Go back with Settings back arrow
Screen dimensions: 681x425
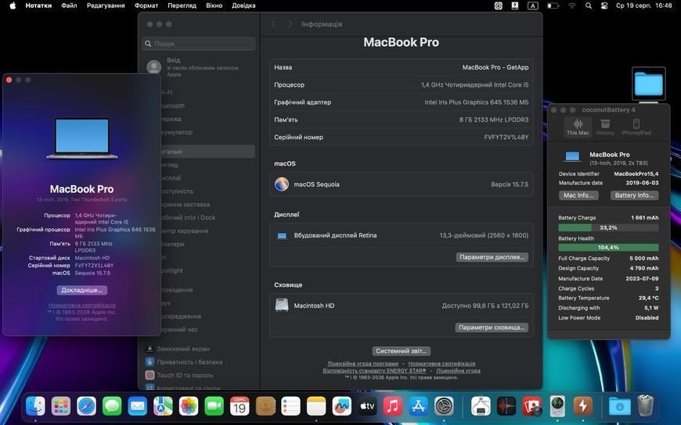coord(273,24)
